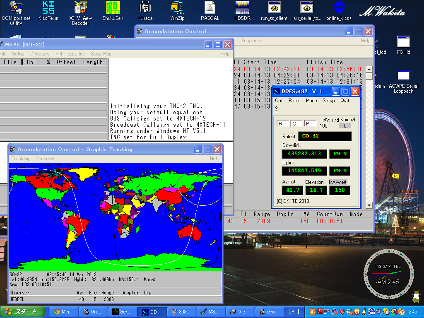Click the red security shield tray icon
Screen dimensions: 424x318
click(342, 312)
